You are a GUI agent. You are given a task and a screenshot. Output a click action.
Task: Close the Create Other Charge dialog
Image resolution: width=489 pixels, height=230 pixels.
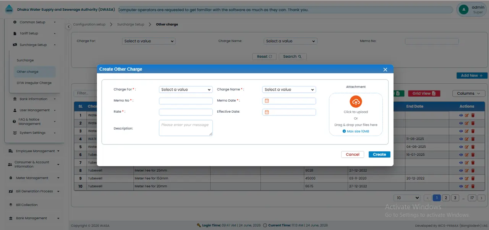click(x=385, y=69)
